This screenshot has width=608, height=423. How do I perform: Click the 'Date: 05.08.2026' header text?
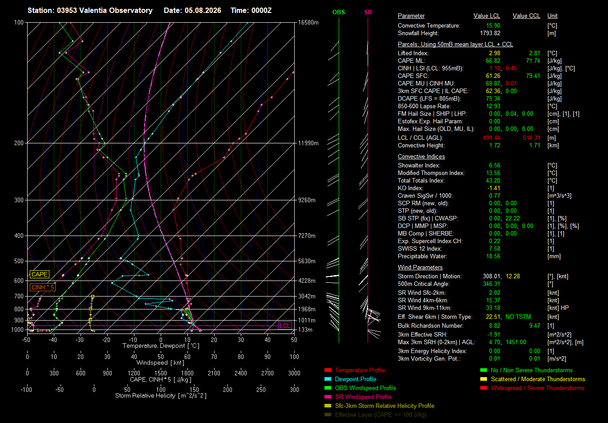click(192, 10)
